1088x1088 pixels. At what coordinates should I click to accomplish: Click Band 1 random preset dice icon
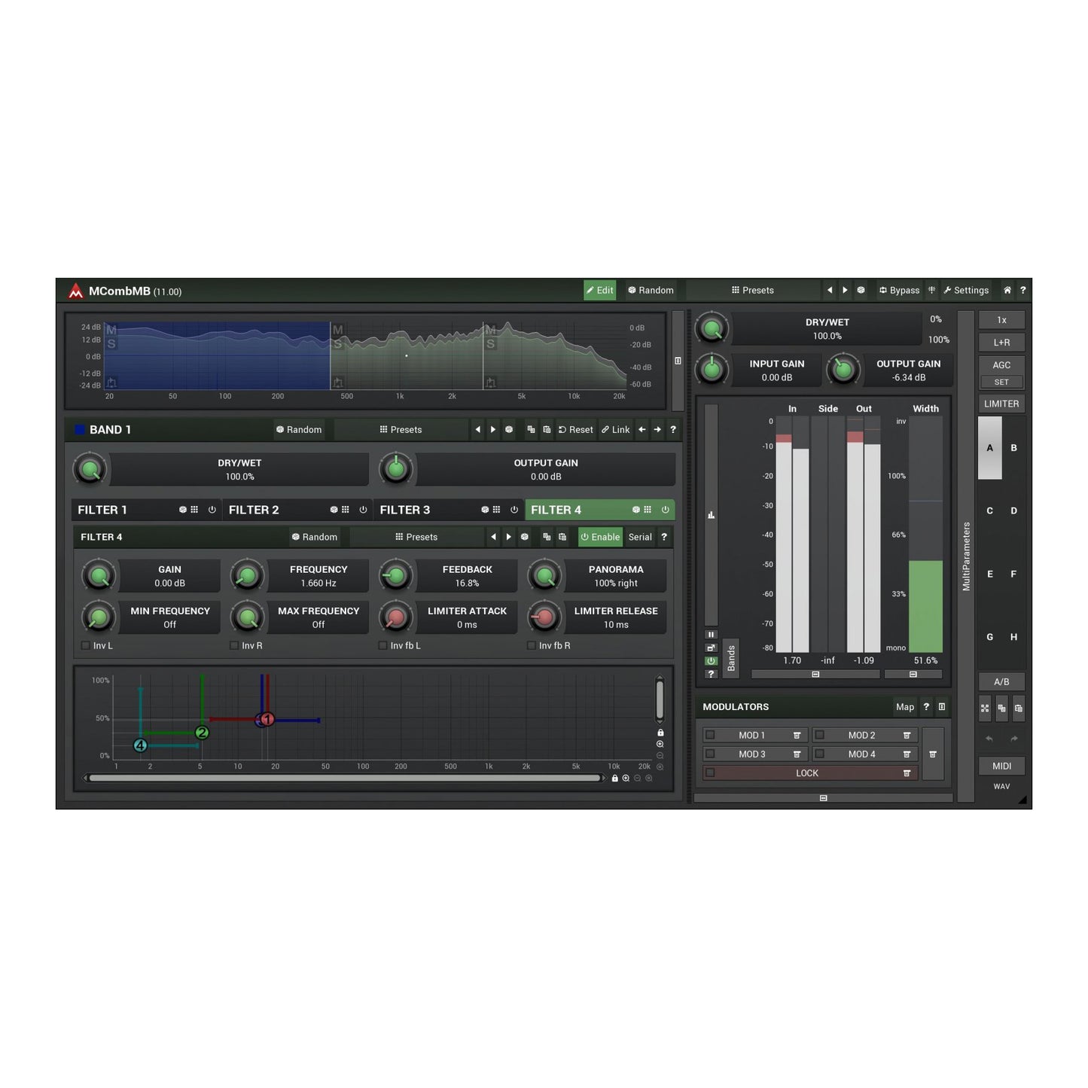click(509, 429)
